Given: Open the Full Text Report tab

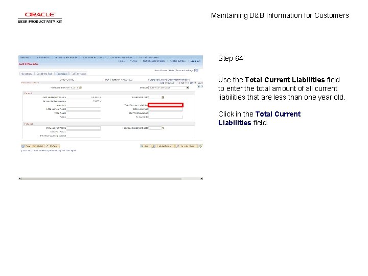Looking at the screenshot, I should pos(78,74).
